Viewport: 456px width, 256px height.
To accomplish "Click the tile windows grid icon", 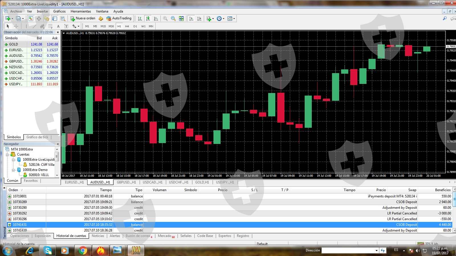I will click(x=181, y=18).
